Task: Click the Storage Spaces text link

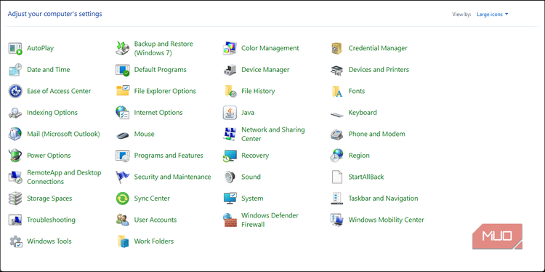Action: pyautogui.click(x=49, y=199)
